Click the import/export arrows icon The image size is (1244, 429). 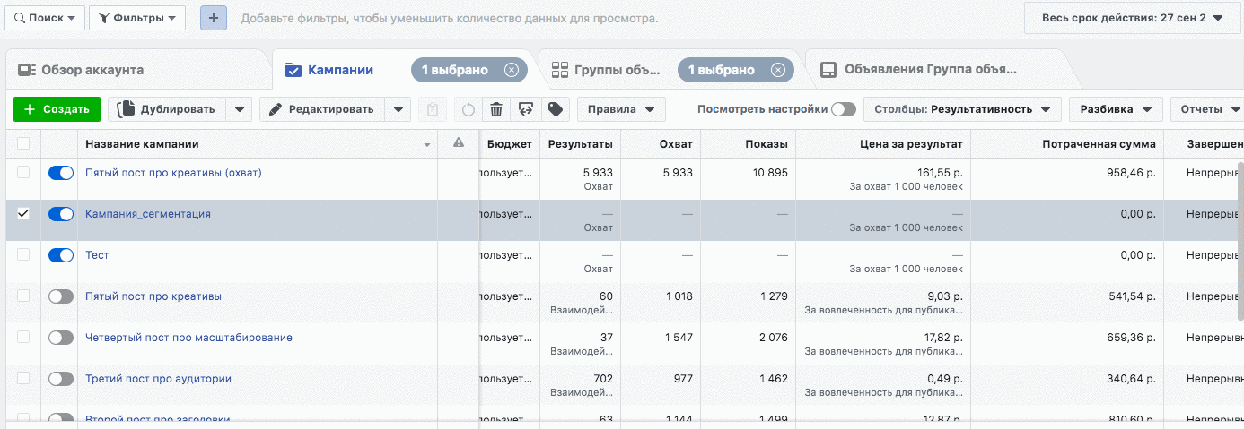(x=526, y=109)
